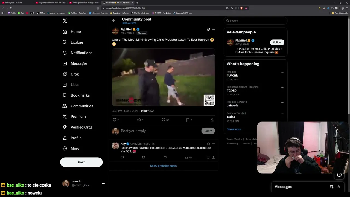
Task: Open the Beat-A-Bitch community link
Action: click(x=129, y=23)
